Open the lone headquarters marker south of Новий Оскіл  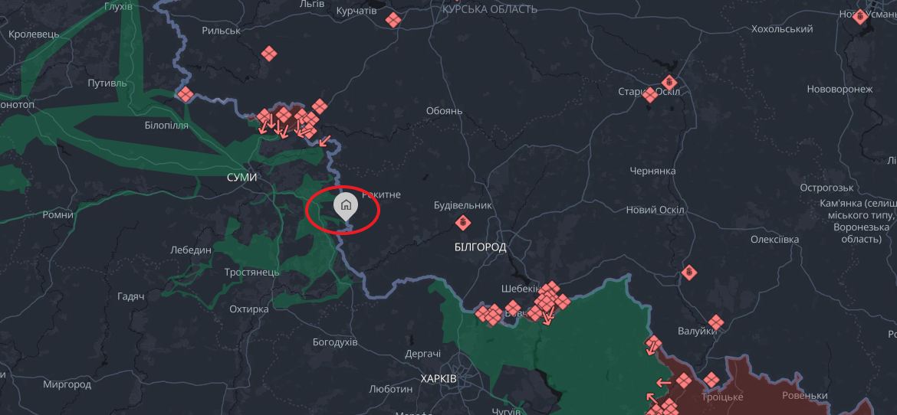pyautogui.click(x=689, y=272)
